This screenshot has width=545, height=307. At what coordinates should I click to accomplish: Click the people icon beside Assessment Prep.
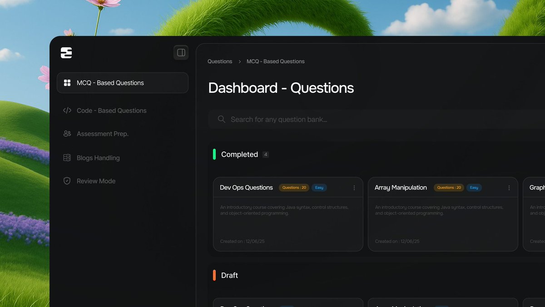pyautogui.click(x=67, y=134)
